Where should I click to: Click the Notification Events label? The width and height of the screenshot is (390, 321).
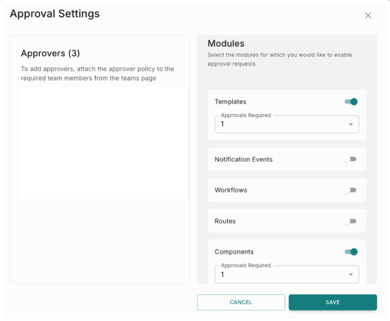pyautogui.click(x=243, y=159)
